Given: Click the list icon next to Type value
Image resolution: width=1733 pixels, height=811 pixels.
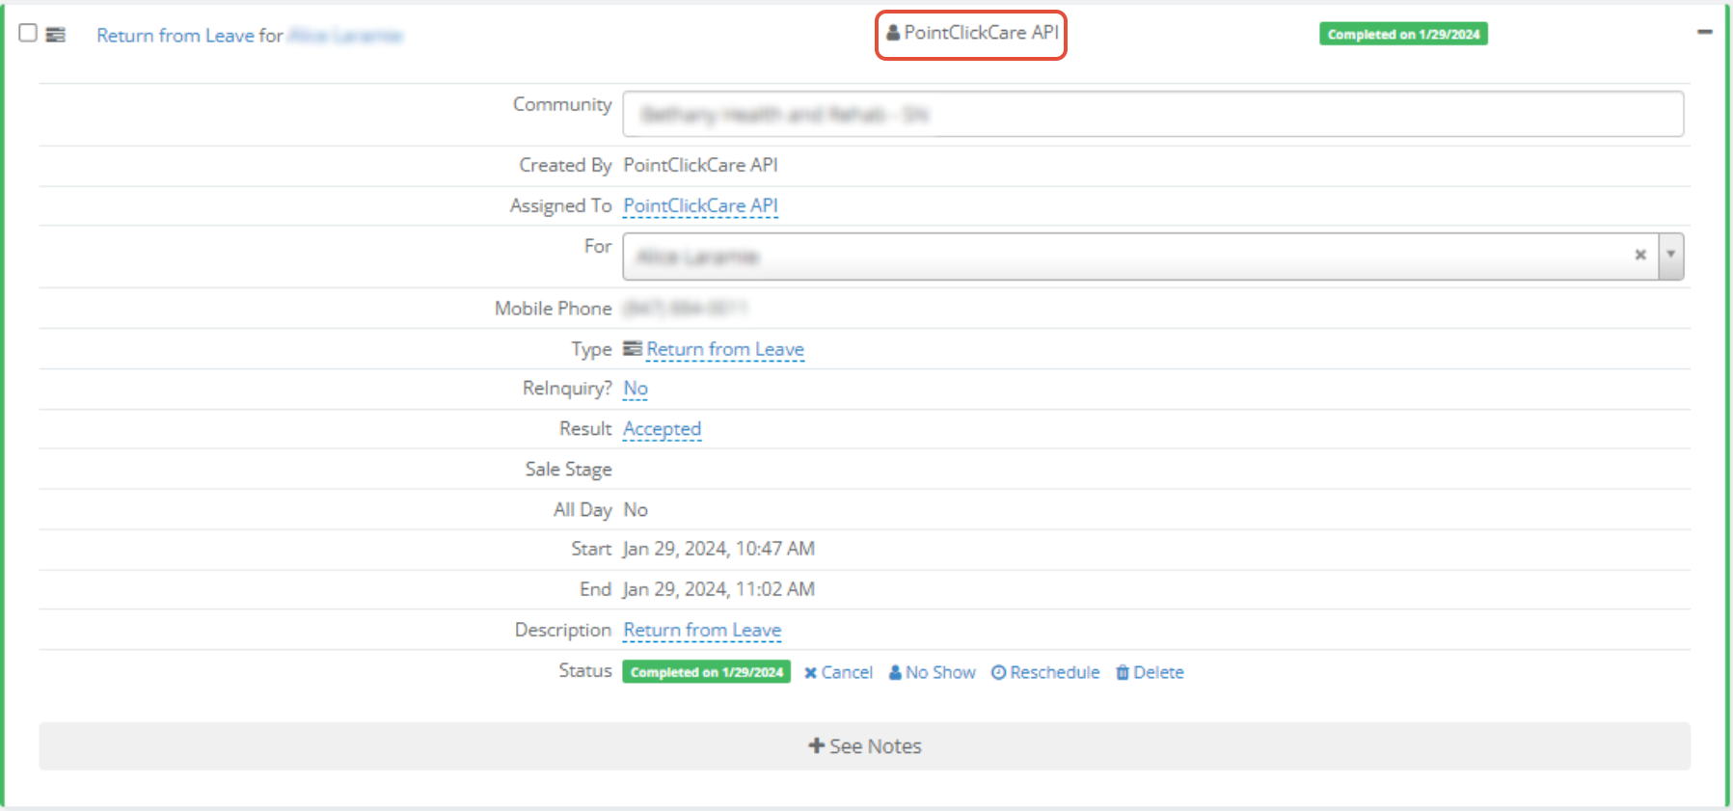Looking at the screenshot, I should coord(633,348).
